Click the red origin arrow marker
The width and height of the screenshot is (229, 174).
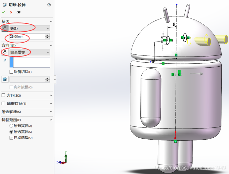click(175, 135)
